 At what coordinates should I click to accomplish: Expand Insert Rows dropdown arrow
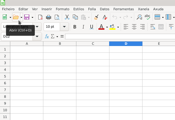pos(163,17)
